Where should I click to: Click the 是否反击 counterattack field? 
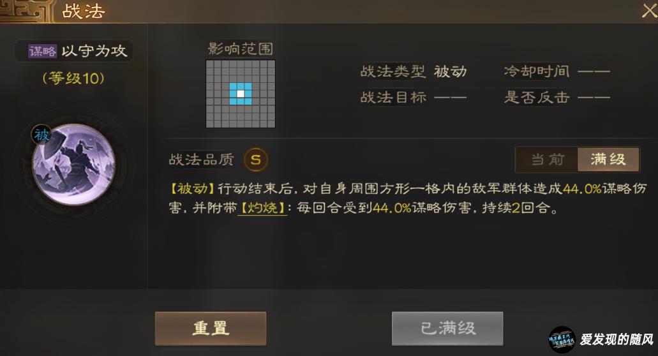[557, 98]
